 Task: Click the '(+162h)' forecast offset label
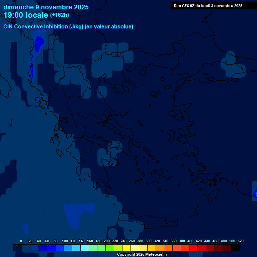pos(60,15)
